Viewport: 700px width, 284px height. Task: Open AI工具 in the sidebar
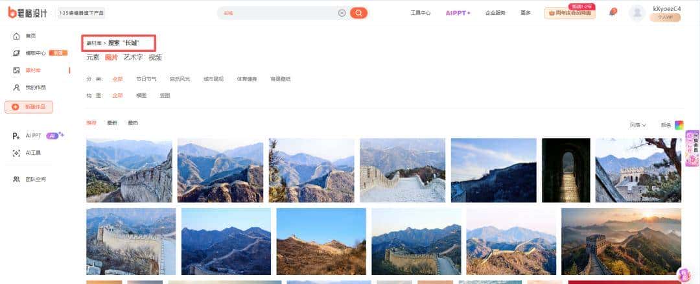[x=33, y=153]
